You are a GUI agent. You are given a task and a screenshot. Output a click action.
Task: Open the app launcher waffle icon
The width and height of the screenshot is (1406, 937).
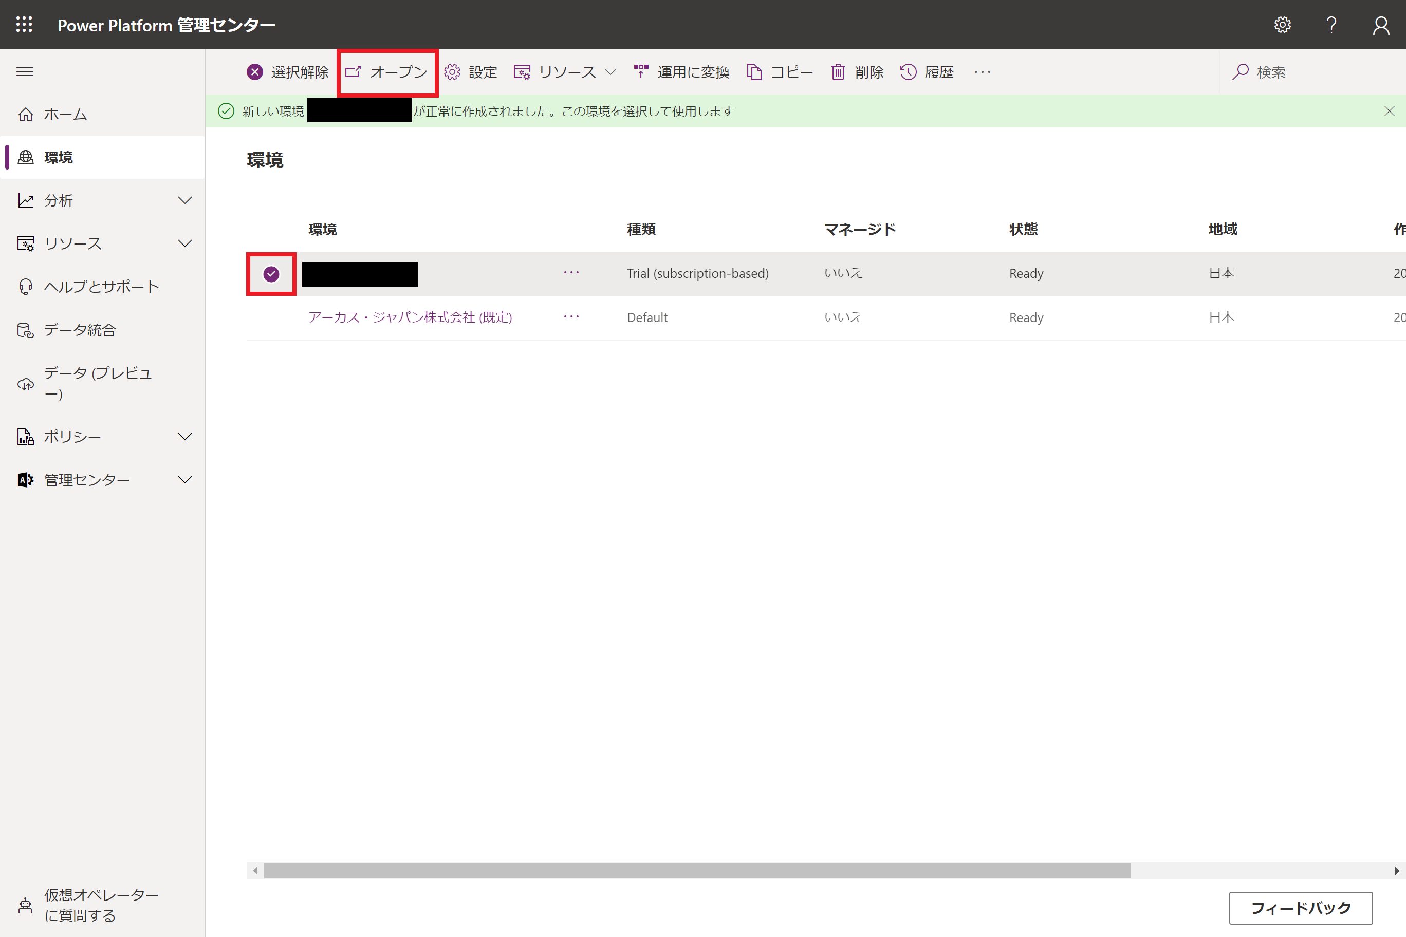[x=24, y=25]
